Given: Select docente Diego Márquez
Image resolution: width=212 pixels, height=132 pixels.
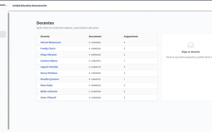Looking at the screenshot, I should (x=48, y=55).
